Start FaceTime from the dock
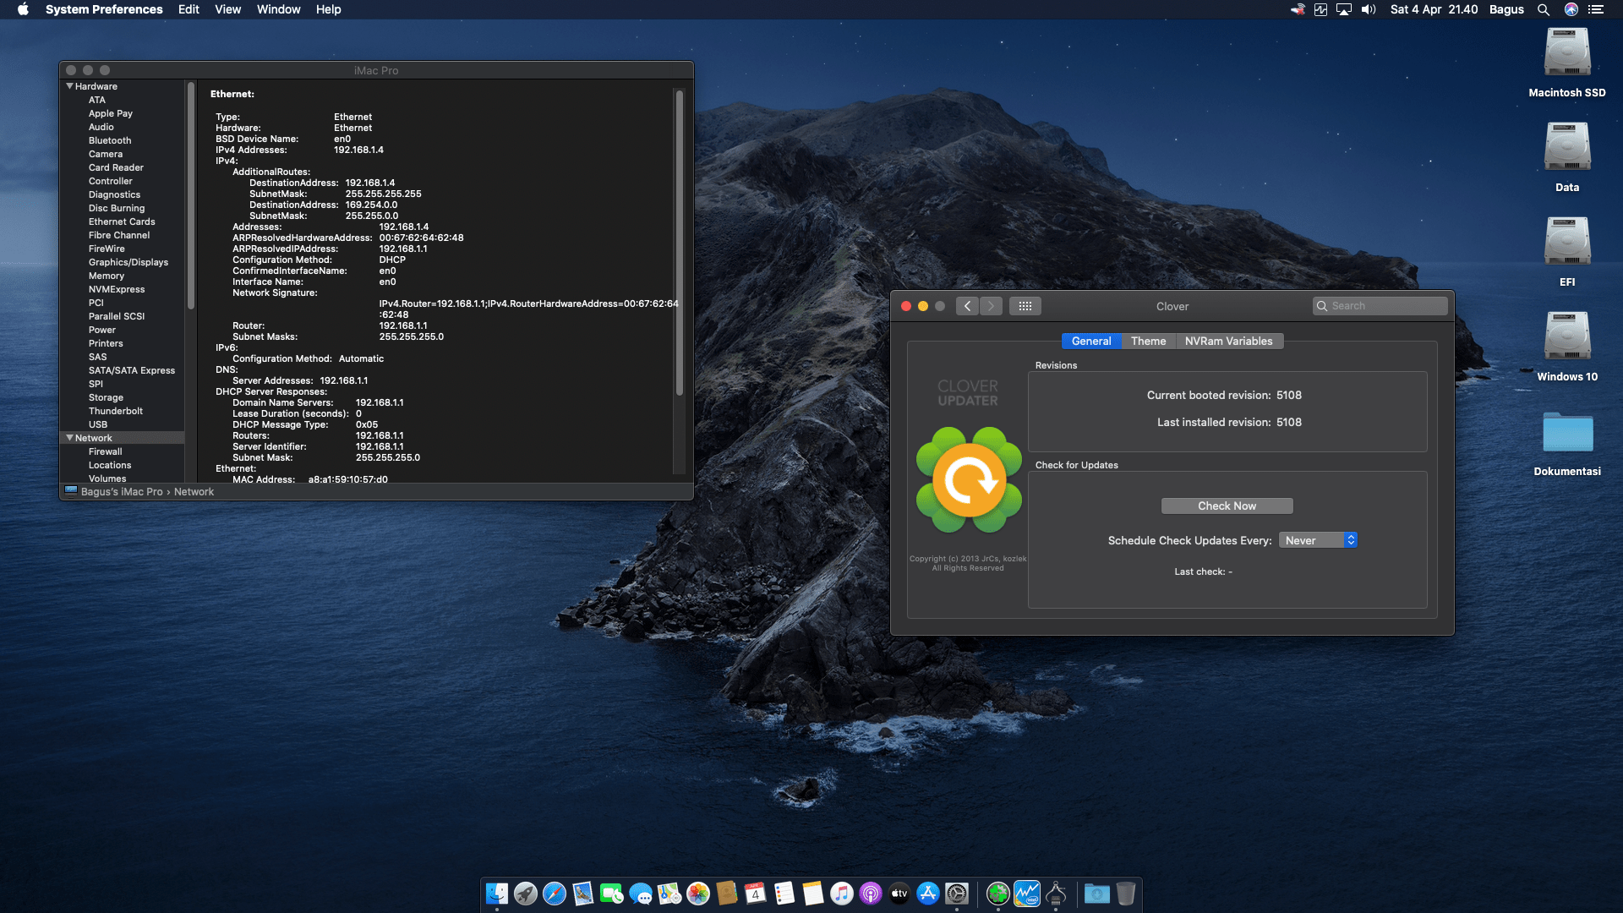The image size is (1623, 913). (612, 894)
